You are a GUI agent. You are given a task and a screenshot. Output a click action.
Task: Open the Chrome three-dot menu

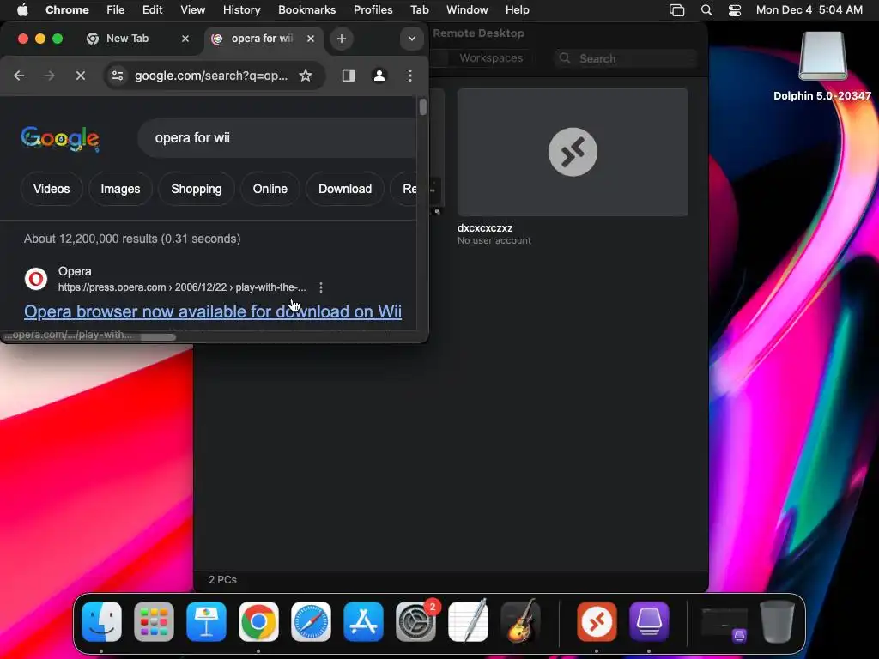410,76
